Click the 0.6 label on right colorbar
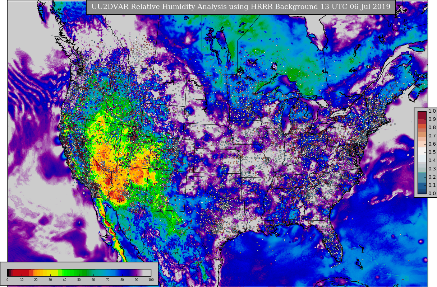 tap(432, 144)
